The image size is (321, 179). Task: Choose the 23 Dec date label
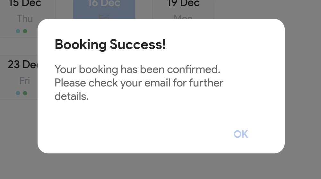[23, 64]
